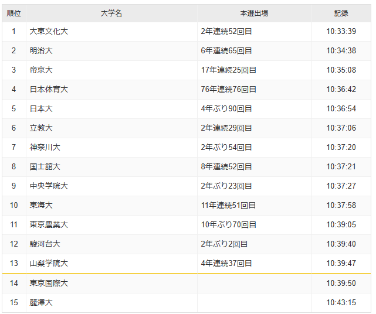Click the 大学名 column header

[x=111, y=13]
